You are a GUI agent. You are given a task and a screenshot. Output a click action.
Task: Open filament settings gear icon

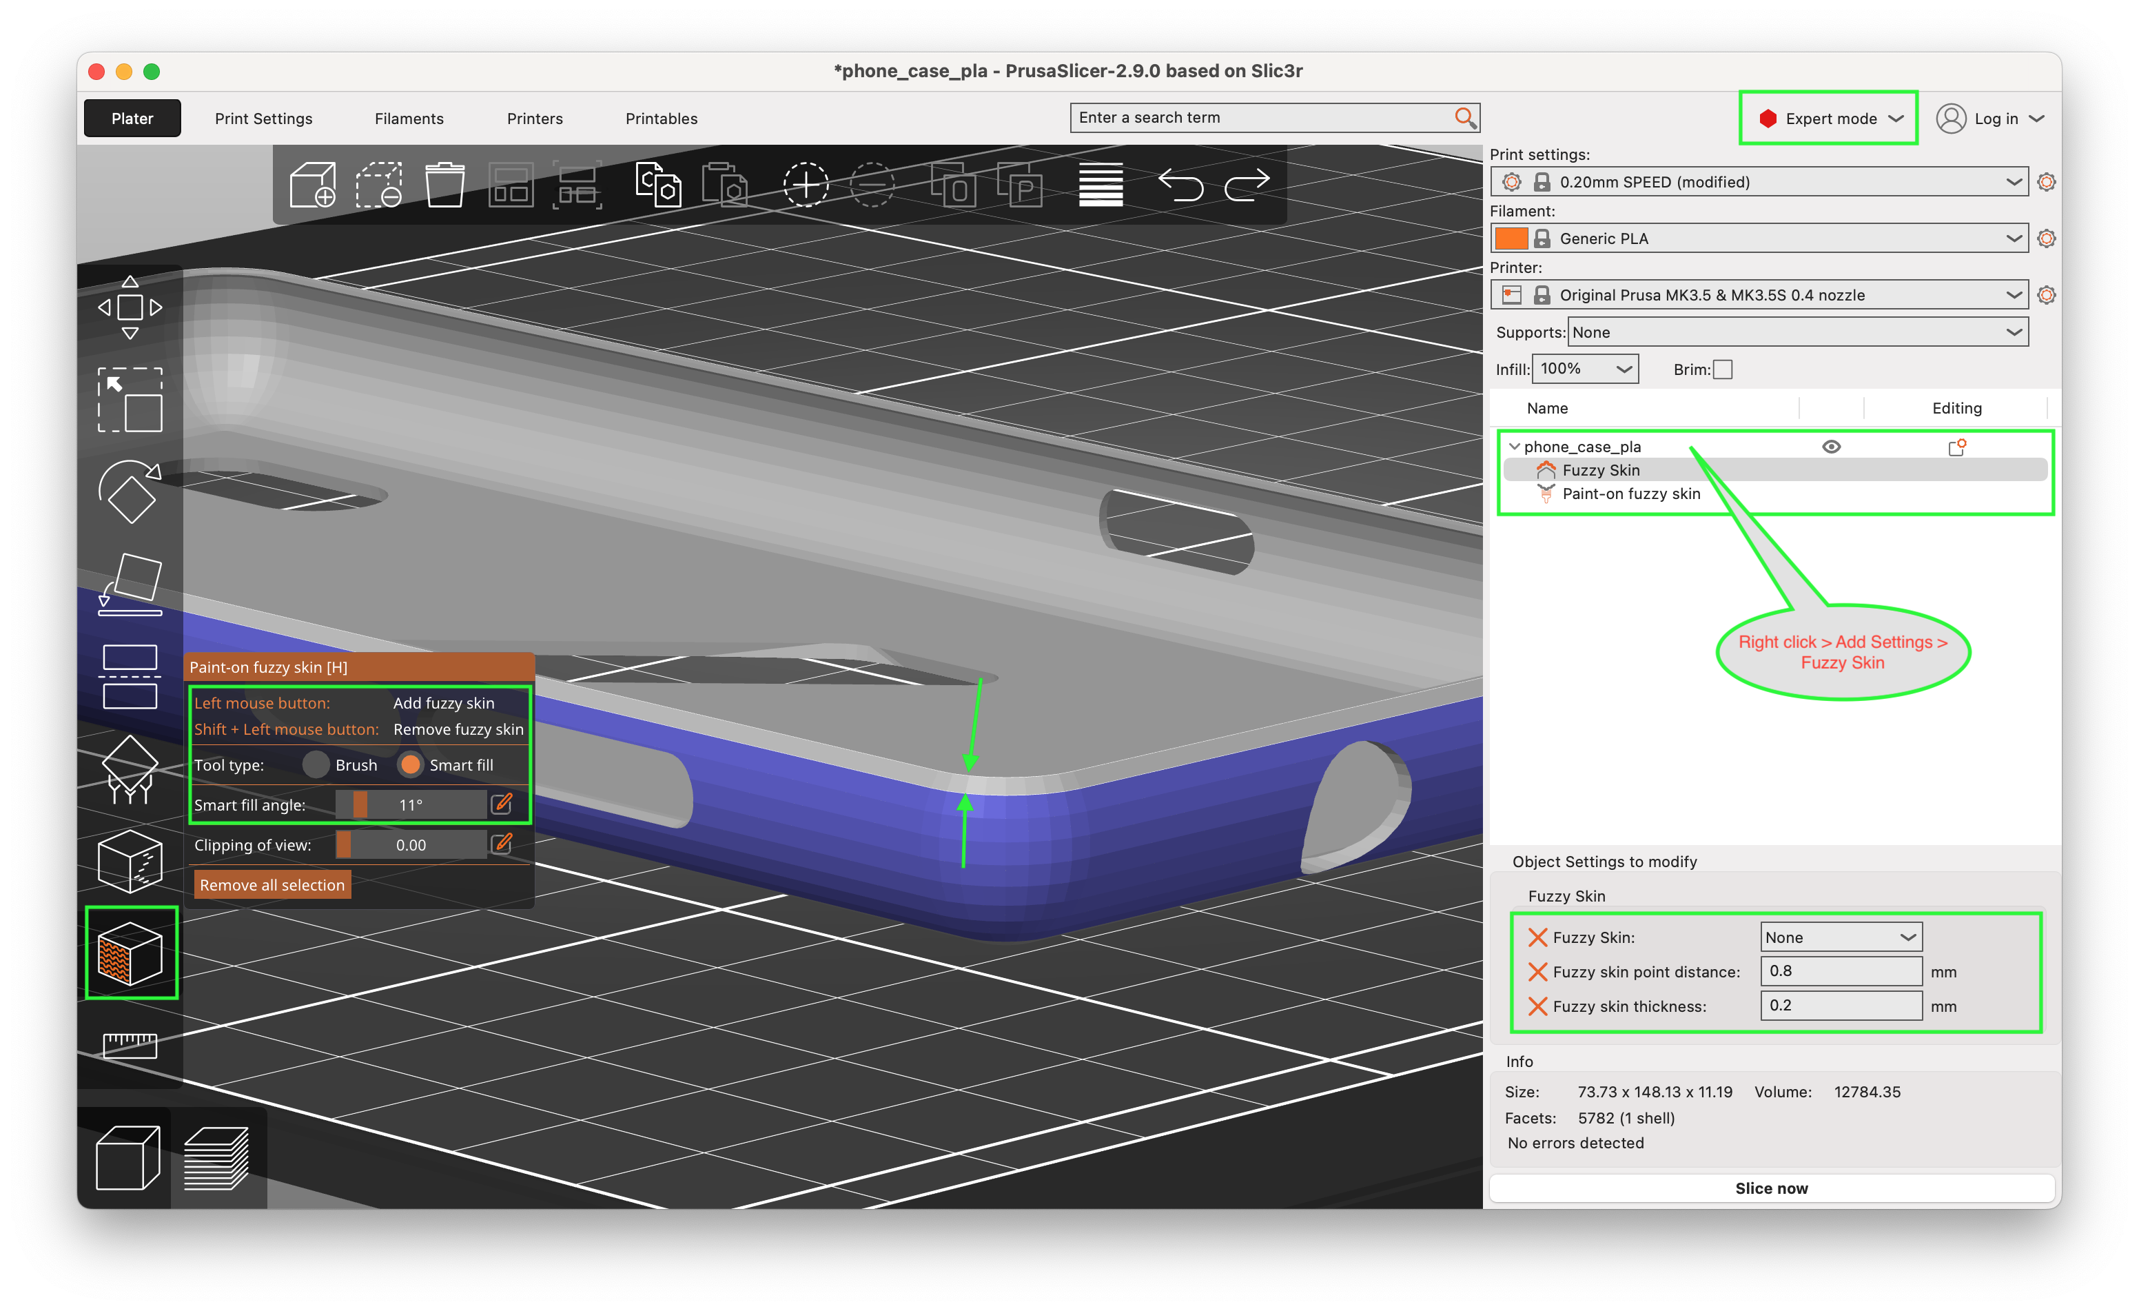pyautogui.click(x=2045, y=238)
